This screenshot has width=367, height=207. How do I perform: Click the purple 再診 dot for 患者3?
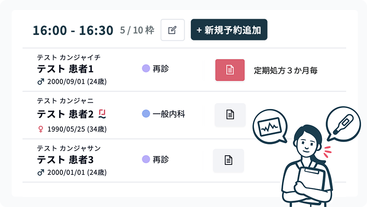click(146, 159)
